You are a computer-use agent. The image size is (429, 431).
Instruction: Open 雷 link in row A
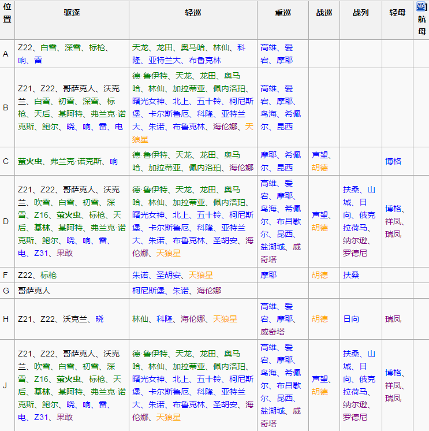38,60
